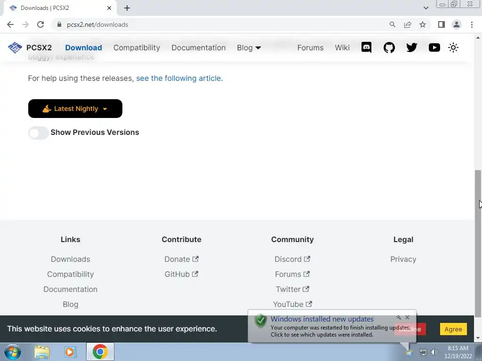Go back with the browser back arrow
The image size is (482, 361).
[x=10, y=24]
